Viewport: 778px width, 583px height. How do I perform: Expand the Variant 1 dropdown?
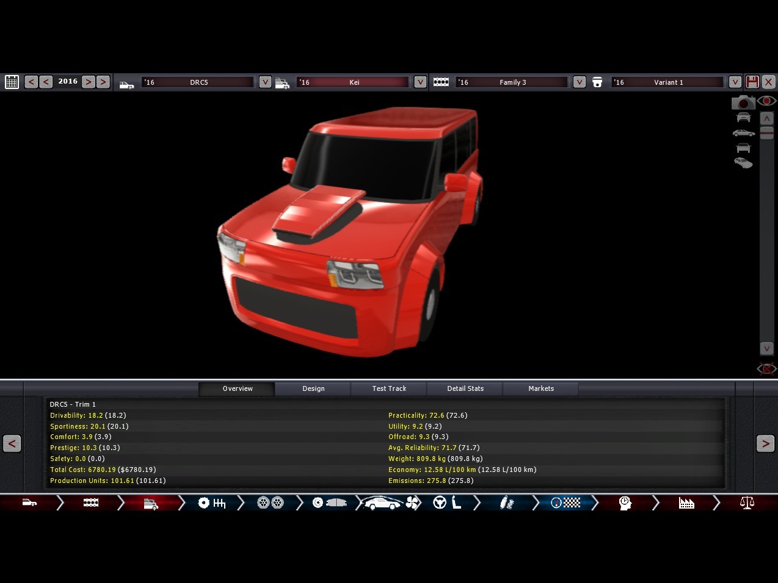tap(735, 82)
